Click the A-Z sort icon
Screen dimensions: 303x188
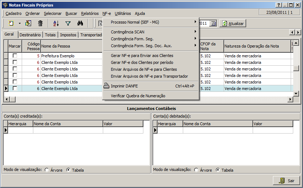[x=56, y=23]
